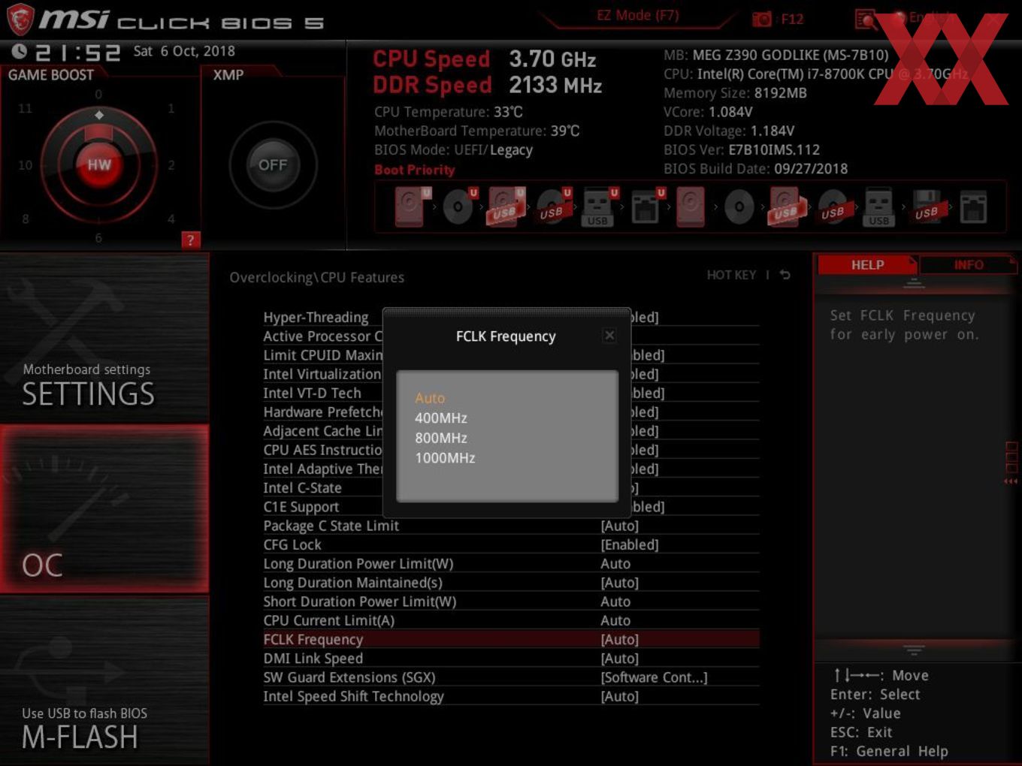Viewport: 1022px width, 766px height.
Task: Switch to EZ Mode (F7)
Action: pos(637,15)
